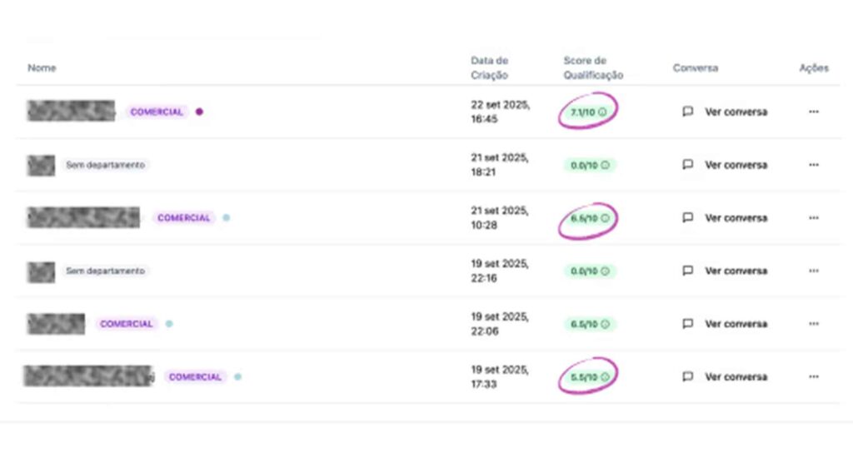Click the info icon in the 7.1/10 score badge
This screenshot has width=853, height=468.
pyautogui.click(x=603, y=112)
